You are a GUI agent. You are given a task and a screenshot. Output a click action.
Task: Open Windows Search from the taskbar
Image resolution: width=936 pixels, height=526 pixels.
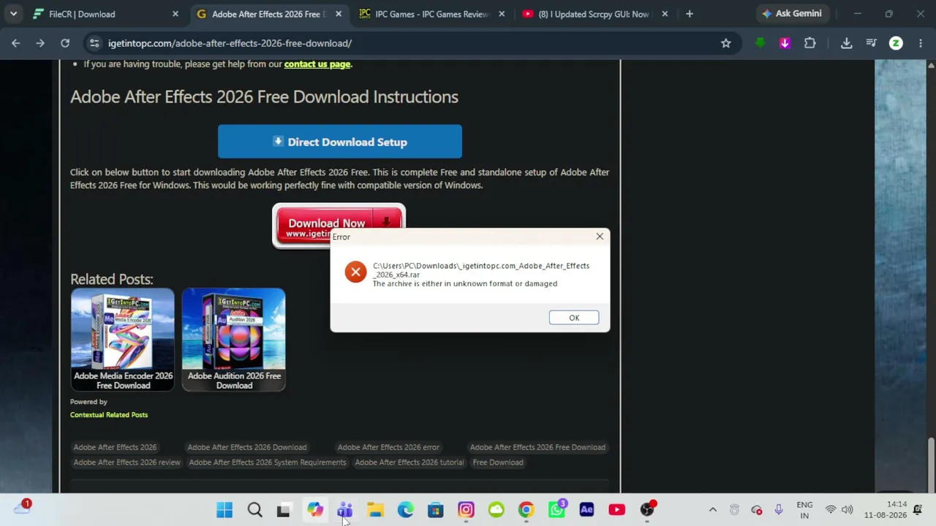[254, 510]
